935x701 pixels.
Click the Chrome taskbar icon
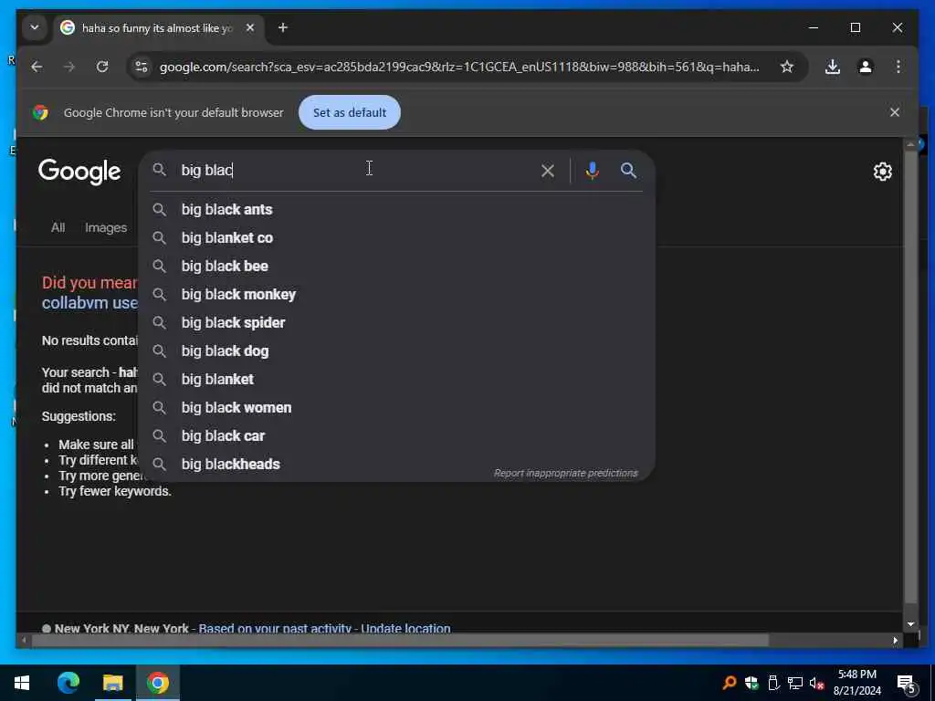click(x=157, y=683)
